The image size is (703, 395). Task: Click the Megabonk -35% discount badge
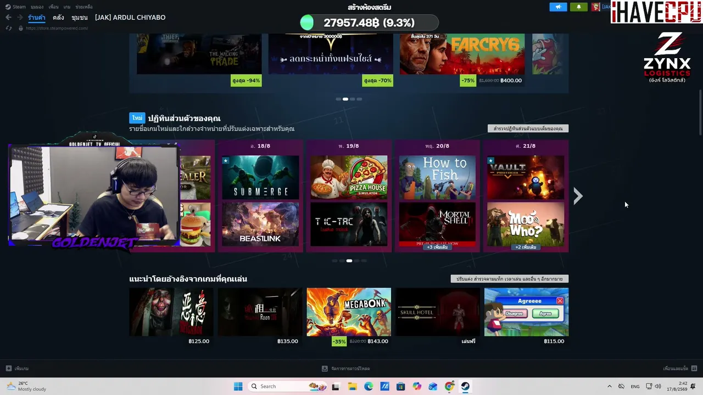click(x=339, y=341)
